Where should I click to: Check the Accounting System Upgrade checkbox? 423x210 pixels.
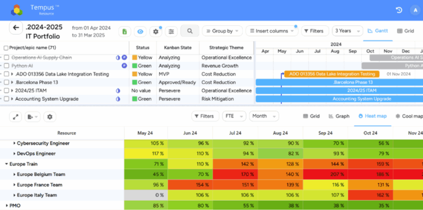click(7, 99)
